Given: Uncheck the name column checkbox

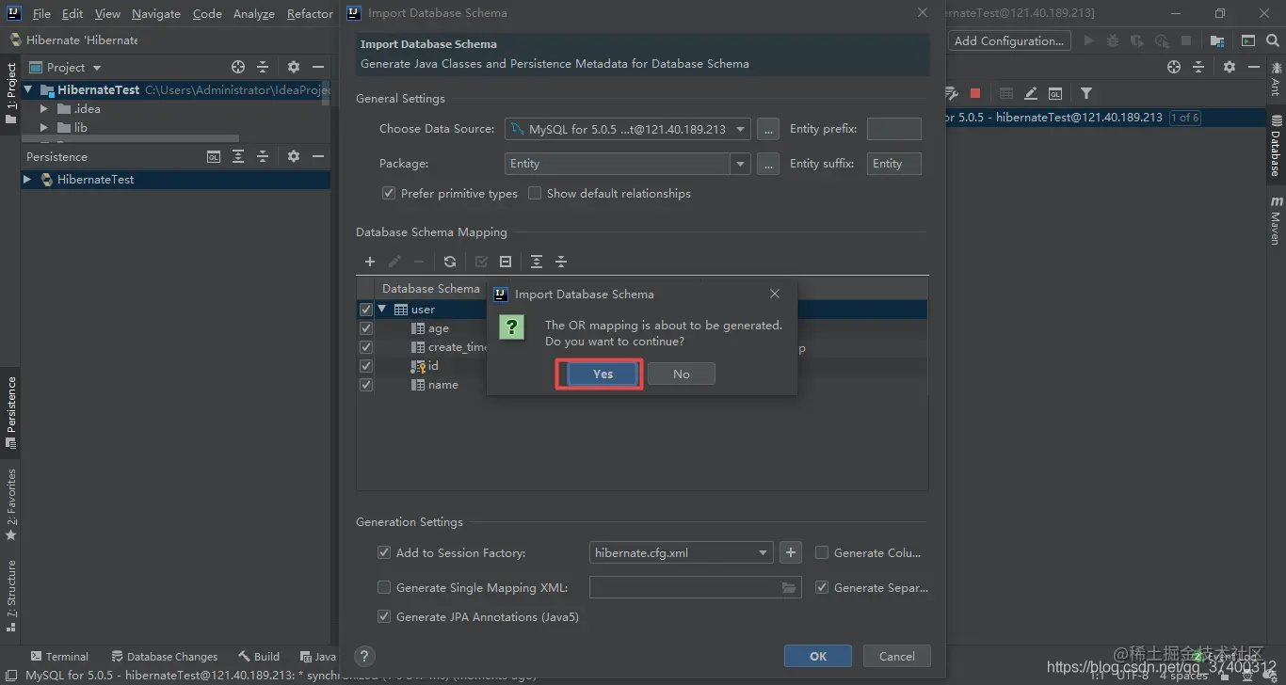Looking at the screenshot, I should [366, 385].
